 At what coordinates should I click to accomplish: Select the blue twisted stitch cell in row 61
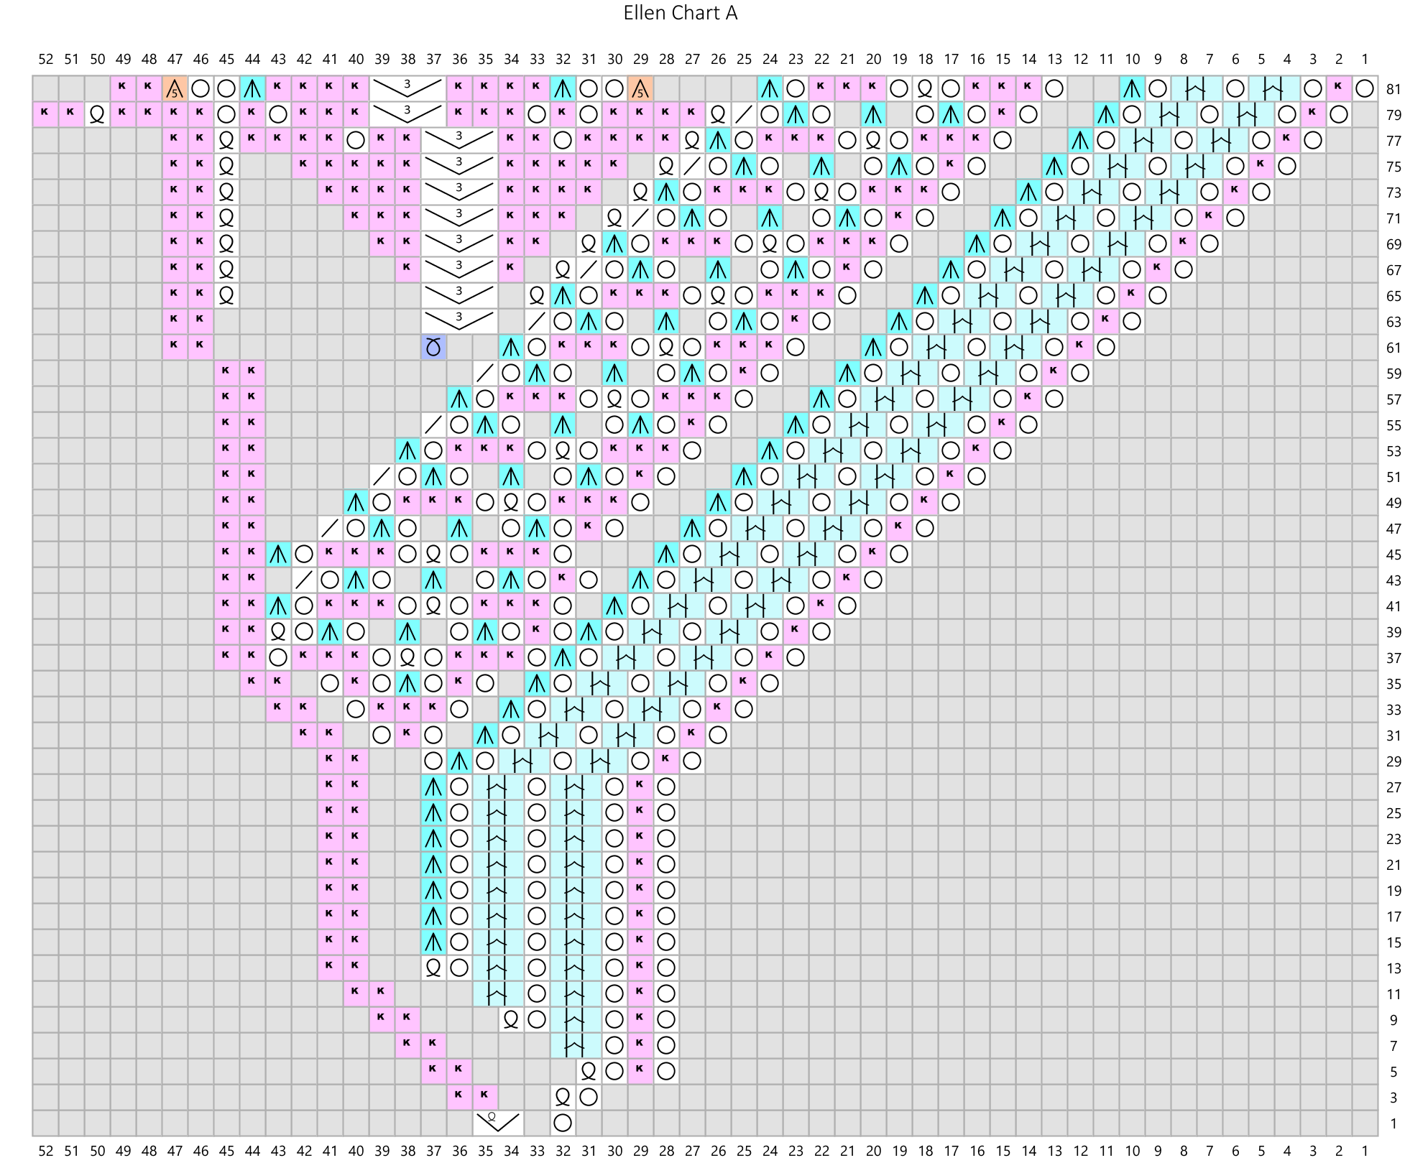(x=433, y=348)
